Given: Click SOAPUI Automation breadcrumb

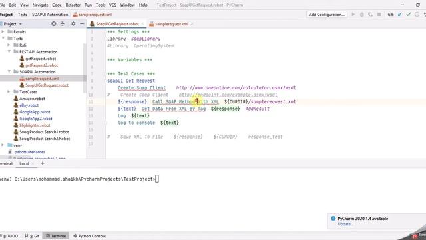Looking at the screenshot, I should pyautogui.click(x=50, y=15).
